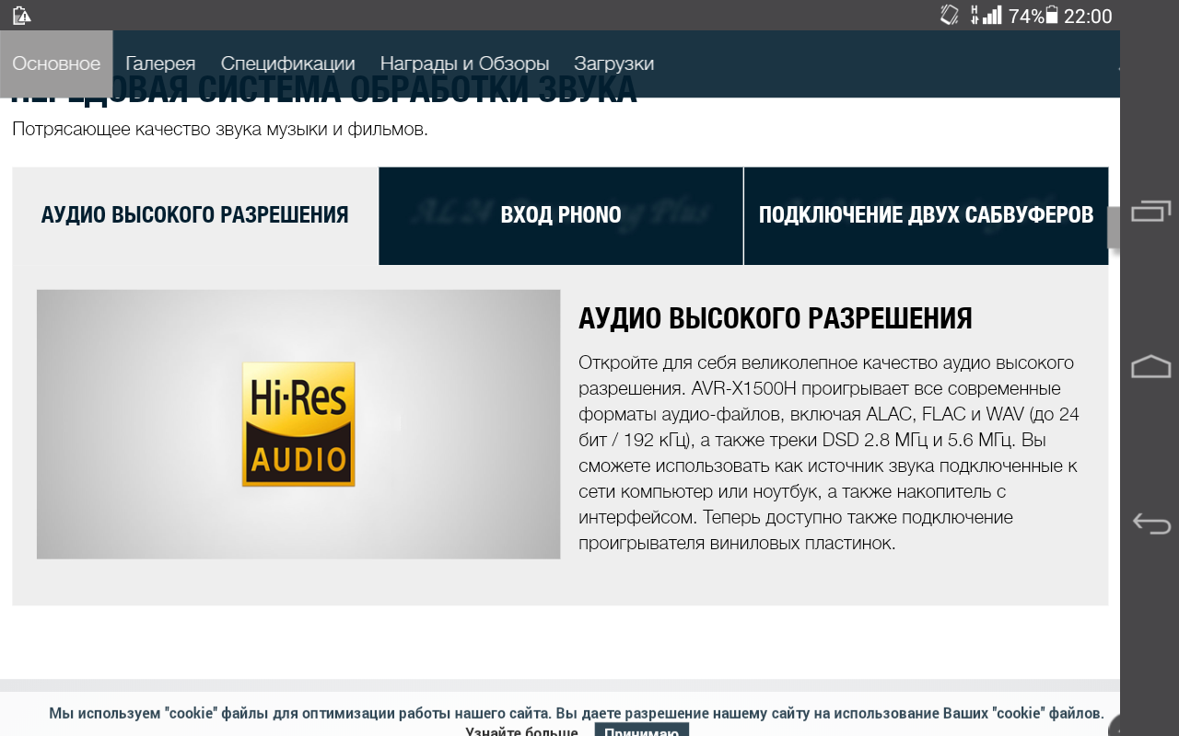
Task: Click the scrollbar handle at the right edge
Action: 1113,227
